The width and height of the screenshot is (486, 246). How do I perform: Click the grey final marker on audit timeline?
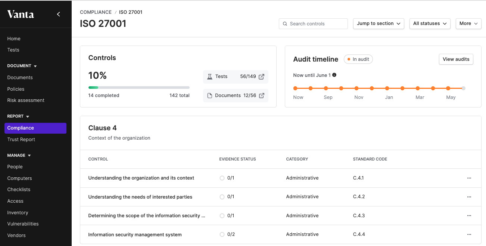point(464,88)
